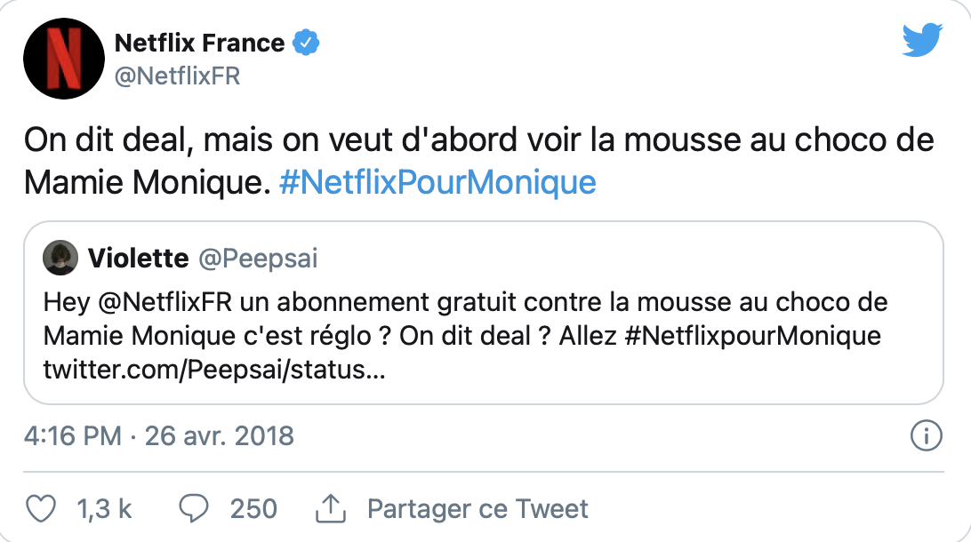Screen dimensions: 971x542
Task: Click the Violette author name
Action: point(138,259)
